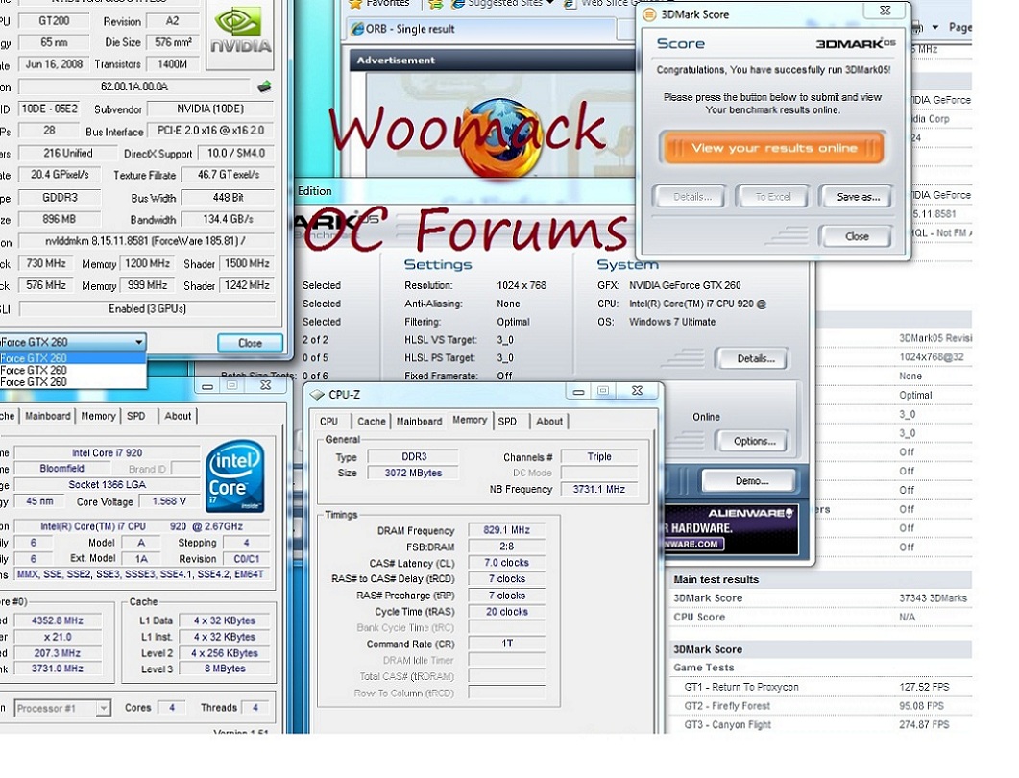The height and width of the screenshot is (778, 1019).
Task: Open About tab in left CPU-Z window
Action: [x=178, y=416]
